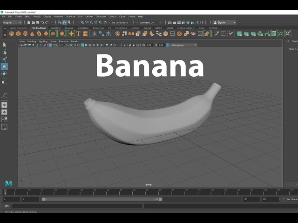Image resolution: width=298 pixels, height=223 pixels.
Task: Open the sRGB gamma dropdown
Action: coord(183,45)
